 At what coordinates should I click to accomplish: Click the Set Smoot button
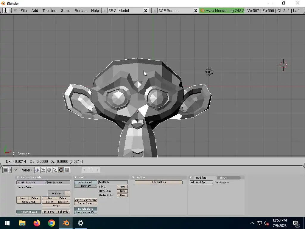click(x=49, y=212)
